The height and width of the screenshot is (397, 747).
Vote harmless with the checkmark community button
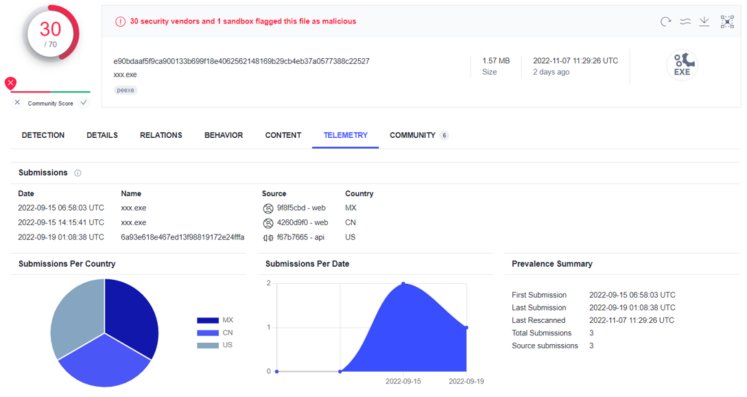point(84,103)
